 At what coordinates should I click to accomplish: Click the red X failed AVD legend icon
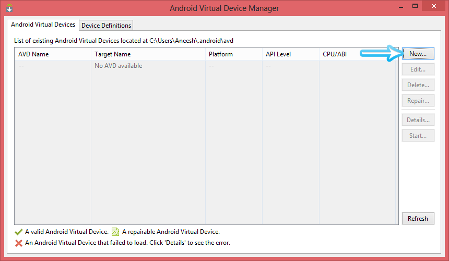pyautogui.click(x=19, y=243)
